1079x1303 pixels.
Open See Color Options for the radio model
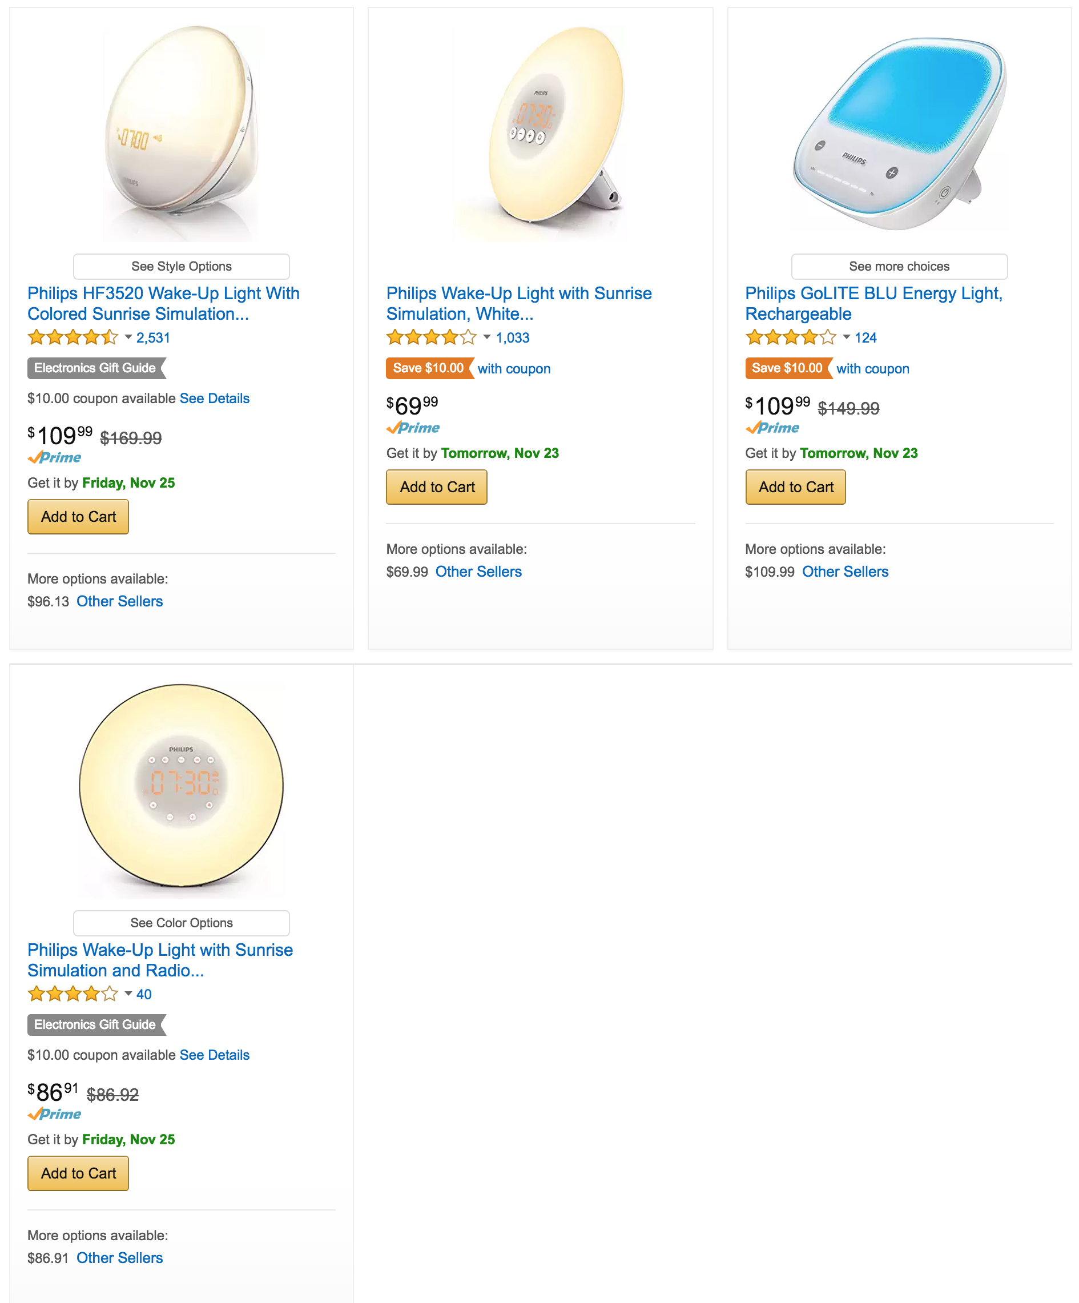point(180,923)
